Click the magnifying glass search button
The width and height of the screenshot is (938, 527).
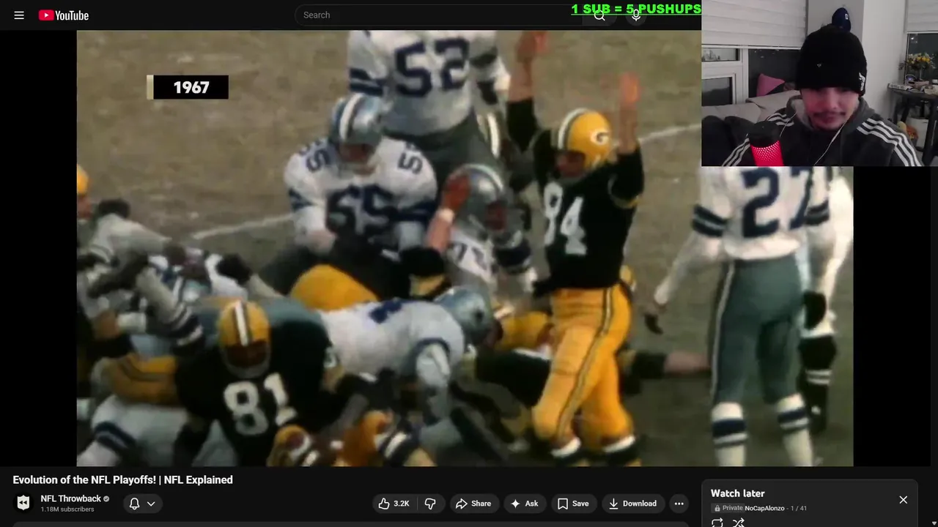point(600,15)
